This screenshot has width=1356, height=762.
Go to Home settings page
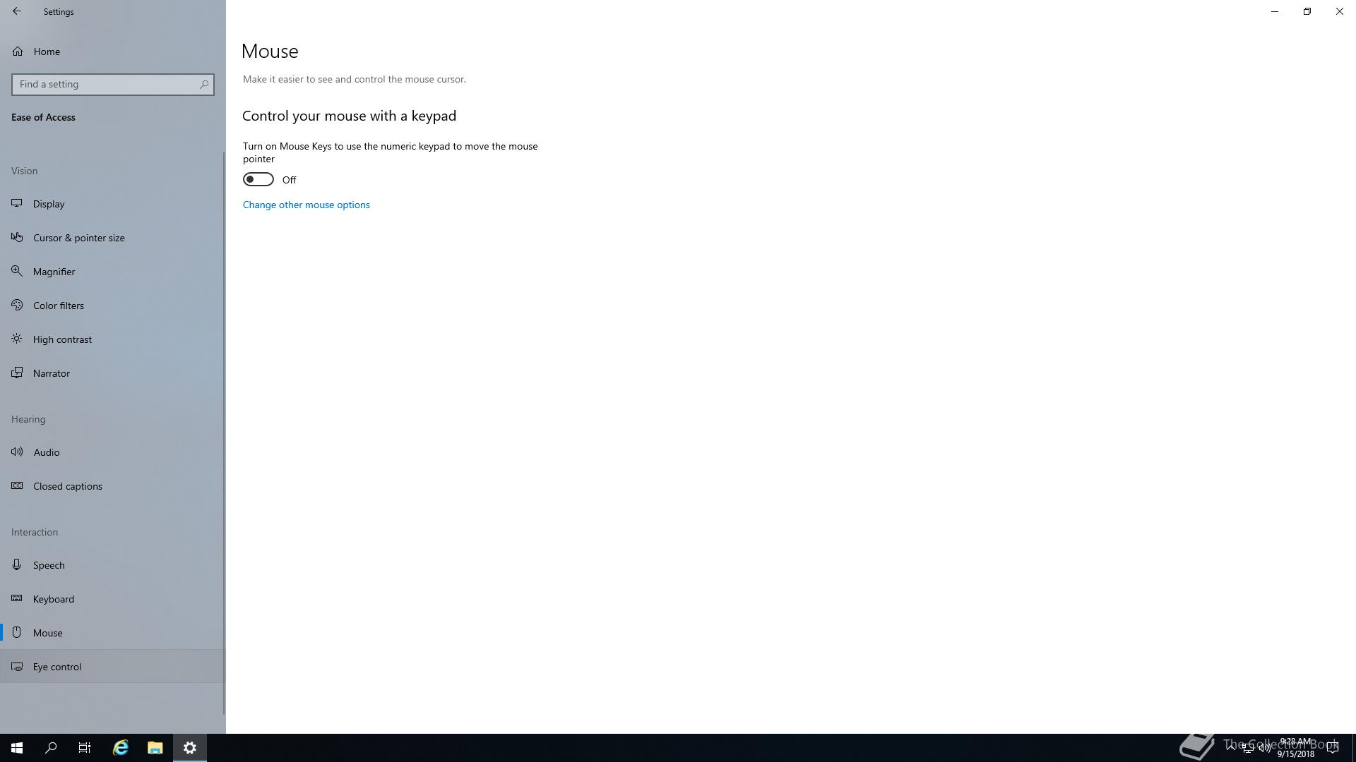click(x=113, y=52)
